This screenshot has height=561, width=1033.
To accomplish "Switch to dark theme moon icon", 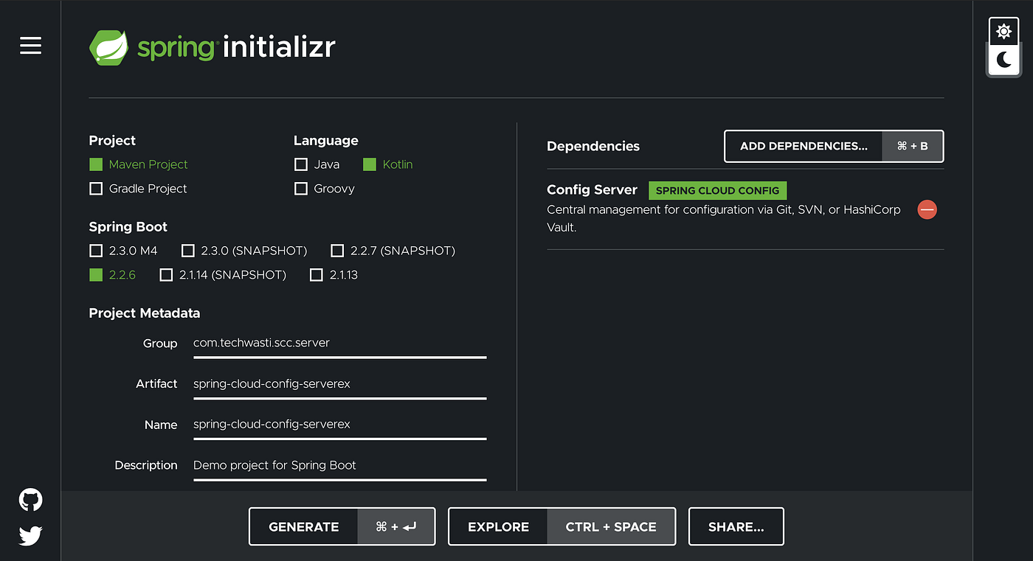I will point(1003,60).
